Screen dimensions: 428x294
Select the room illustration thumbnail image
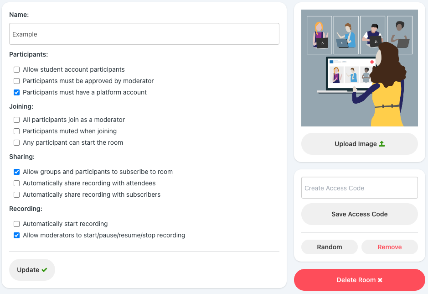coord(360,68)
